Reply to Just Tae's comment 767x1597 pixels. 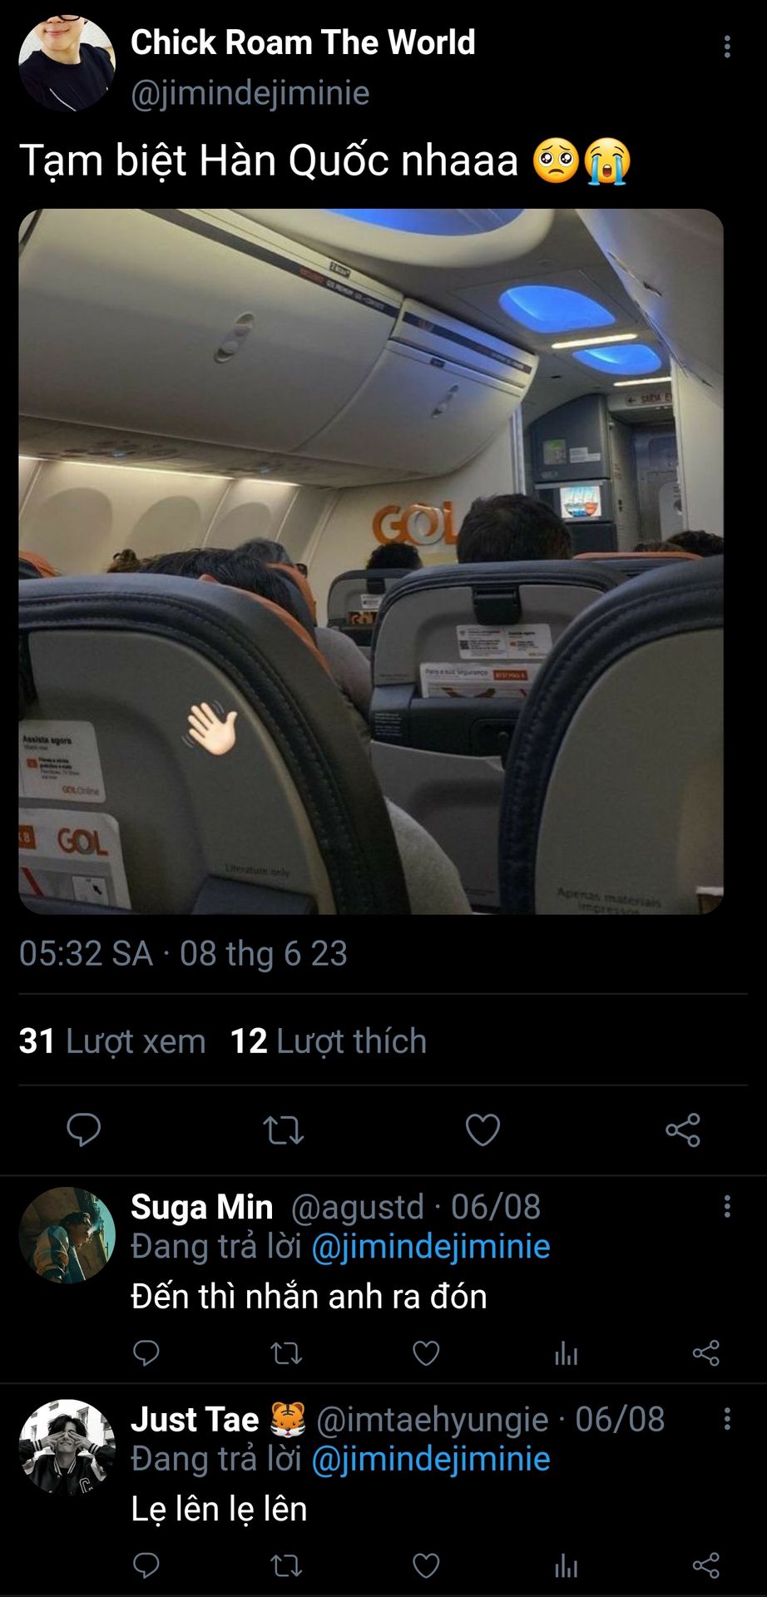click(x=146, y=1566)
